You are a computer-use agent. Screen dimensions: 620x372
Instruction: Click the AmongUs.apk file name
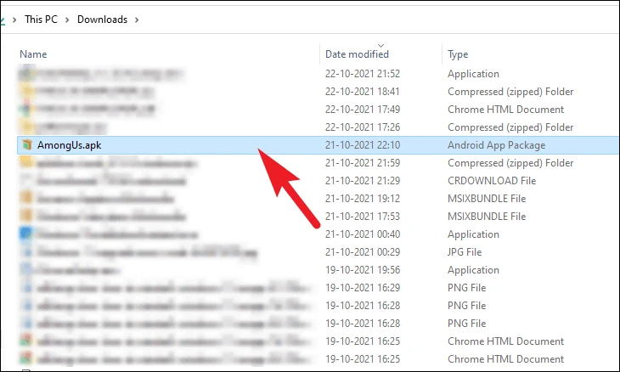coord(69,145)
